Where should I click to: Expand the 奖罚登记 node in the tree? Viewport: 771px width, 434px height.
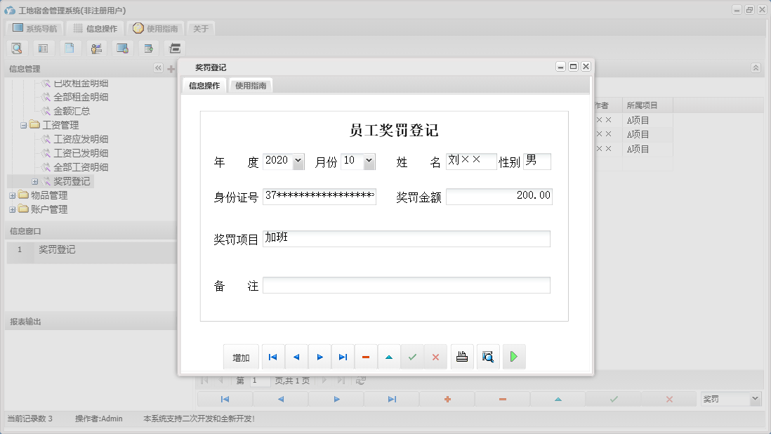point(35,181)
